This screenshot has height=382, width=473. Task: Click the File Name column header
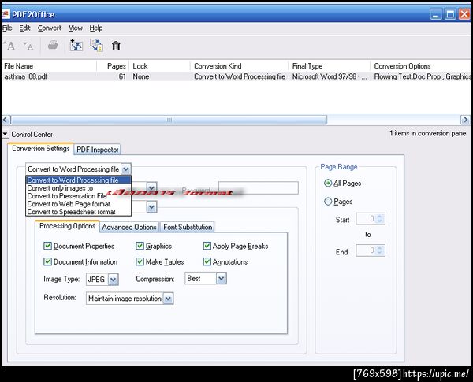(49, 66)
